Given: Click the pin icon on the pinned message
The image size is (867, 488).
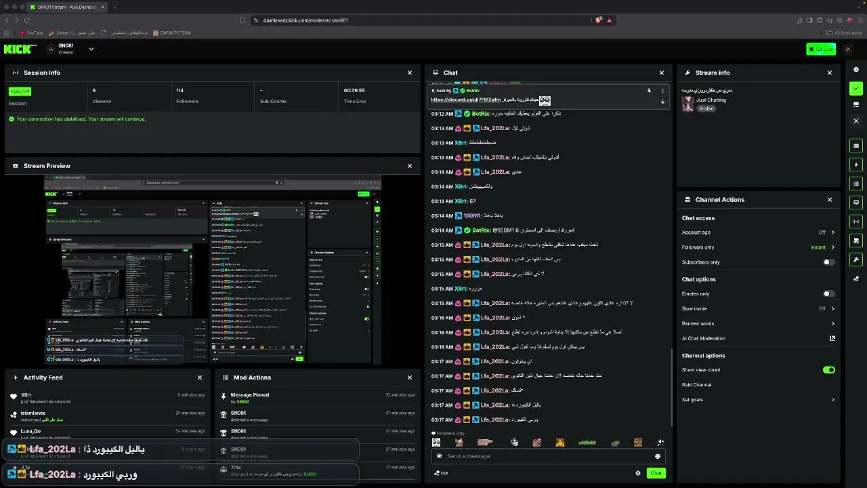Looking at the screenshot, I should (649, 91).
